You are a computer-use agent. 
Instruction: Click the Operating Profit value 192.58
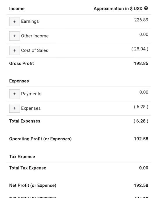pos(141,139)
